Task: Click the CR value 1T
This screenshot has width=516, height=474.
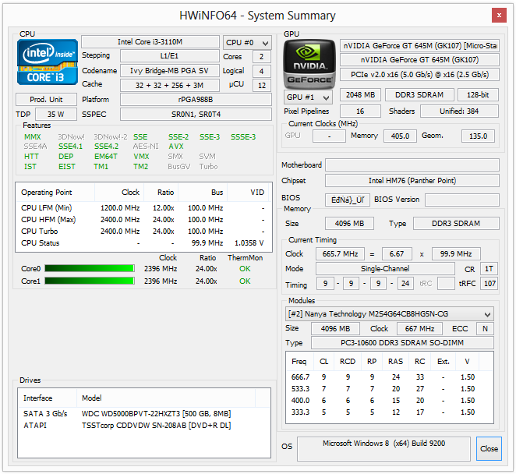Action: [x=489, y=269]
